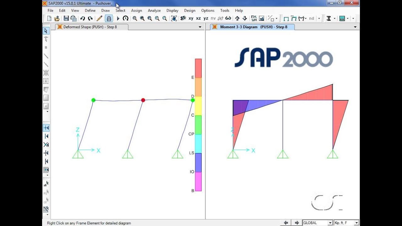Open the Analyze menu

(154, 10)
